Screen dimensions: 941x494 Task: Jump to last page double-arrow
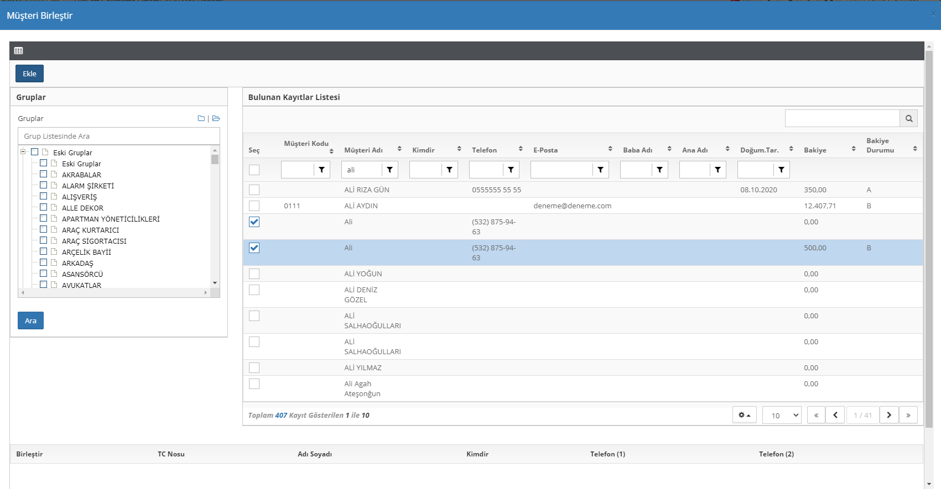tap(908, 415)
